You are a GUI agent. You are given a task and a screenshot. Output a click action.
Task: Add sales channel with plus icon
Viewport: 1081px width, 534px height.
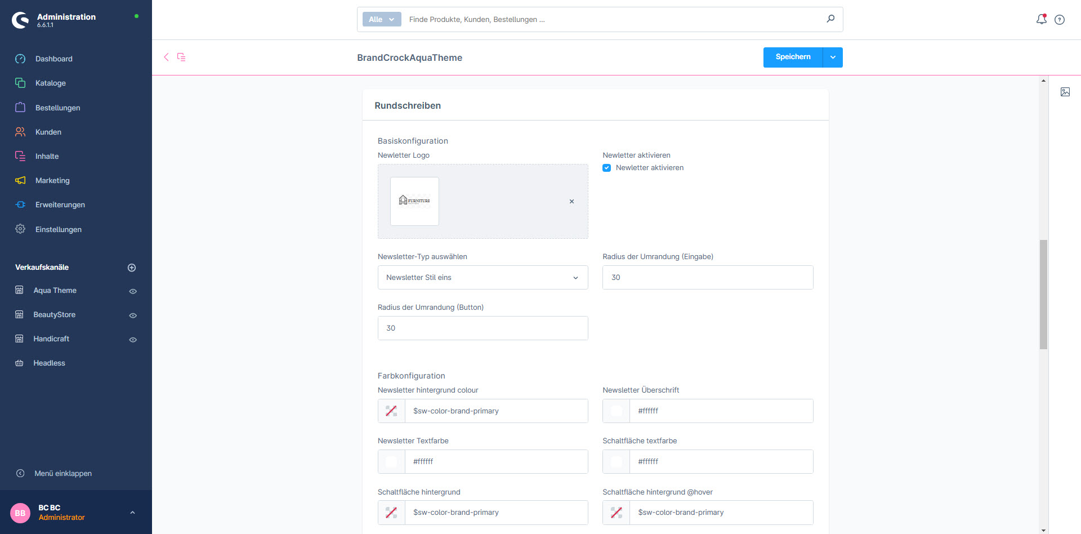pyautogui.click(x=132, y=268)
